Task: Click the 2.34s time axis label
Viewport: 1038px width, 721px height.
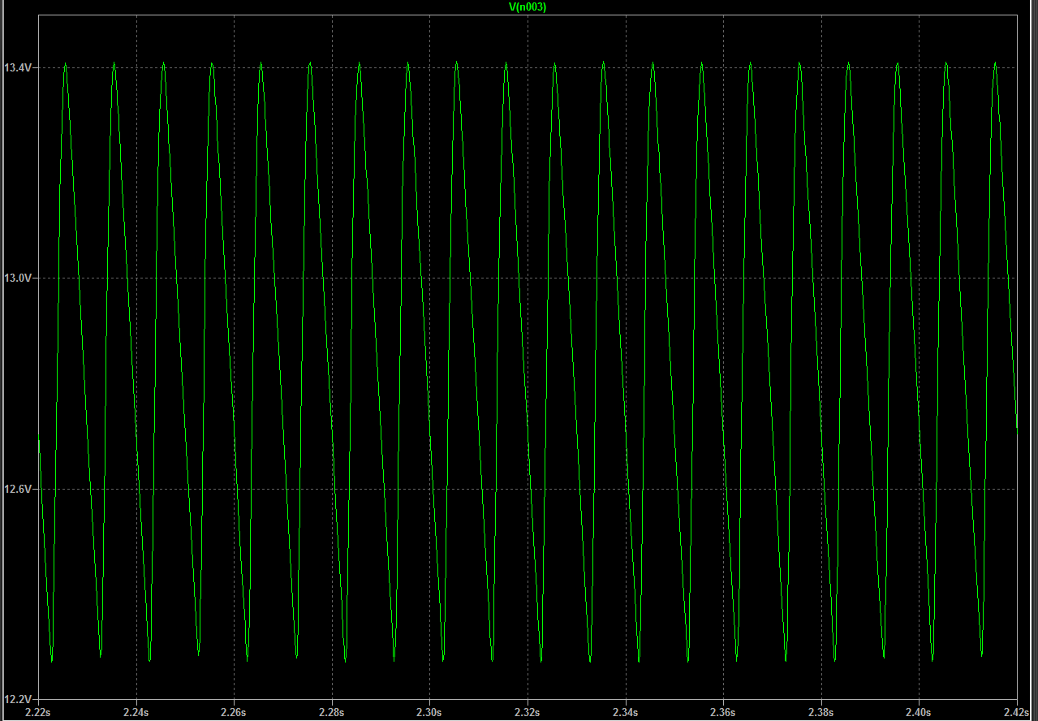Action: [626, 712]
